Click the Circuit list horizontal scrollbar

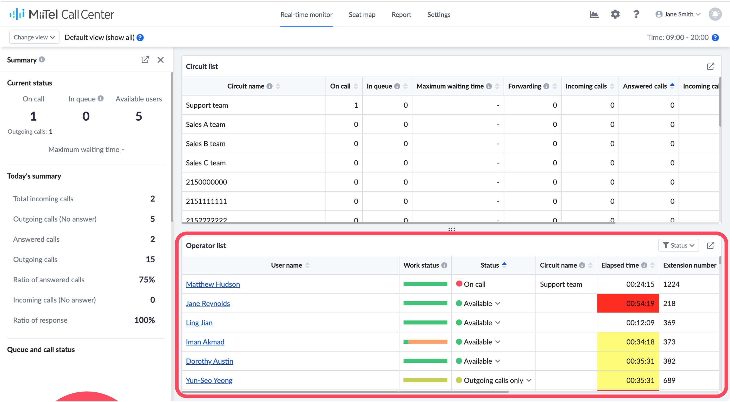398,223
